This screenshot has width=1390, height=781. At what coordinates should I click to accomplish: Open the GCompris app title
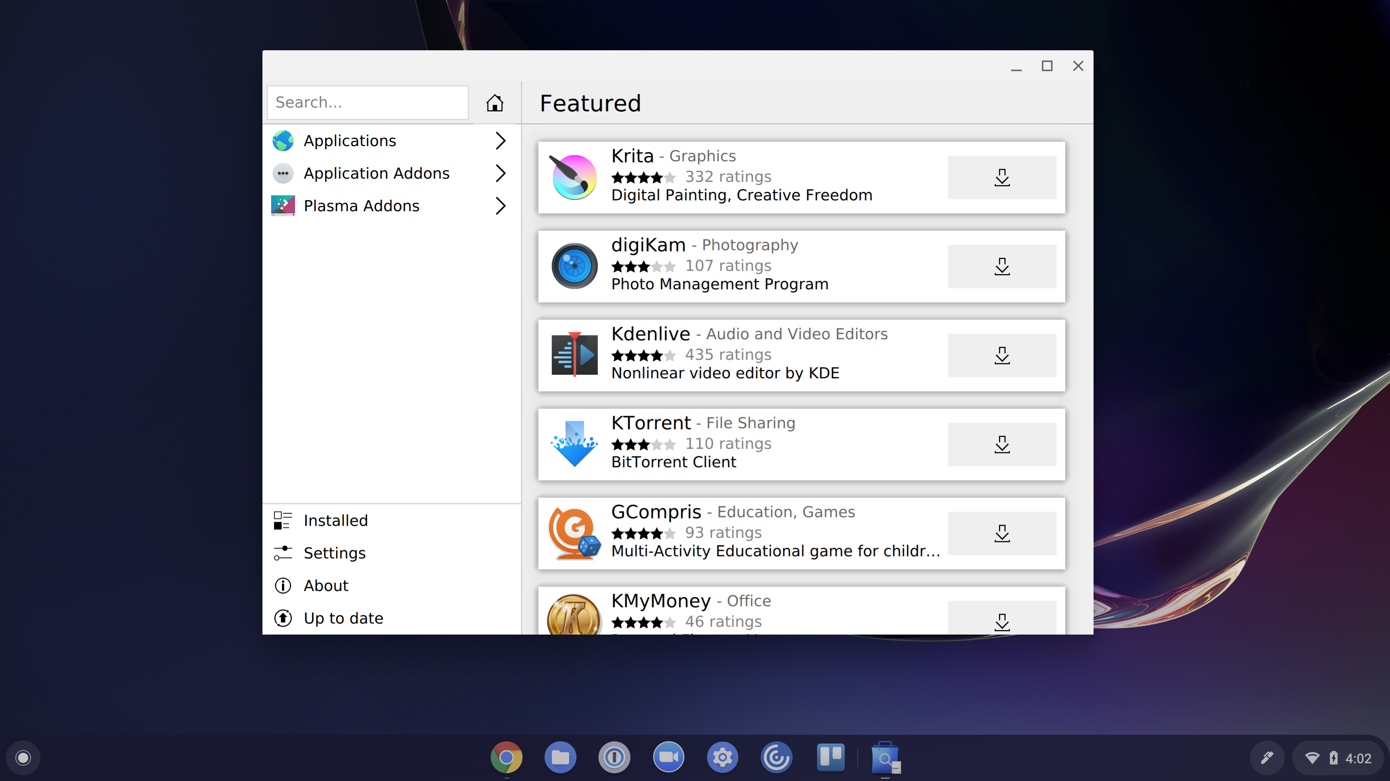coord(656,512)
